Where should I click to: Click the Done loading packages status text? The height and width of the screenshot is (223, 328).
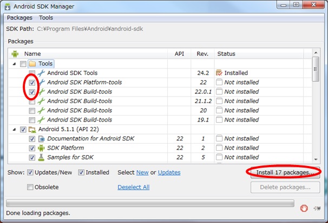(38, 213)
